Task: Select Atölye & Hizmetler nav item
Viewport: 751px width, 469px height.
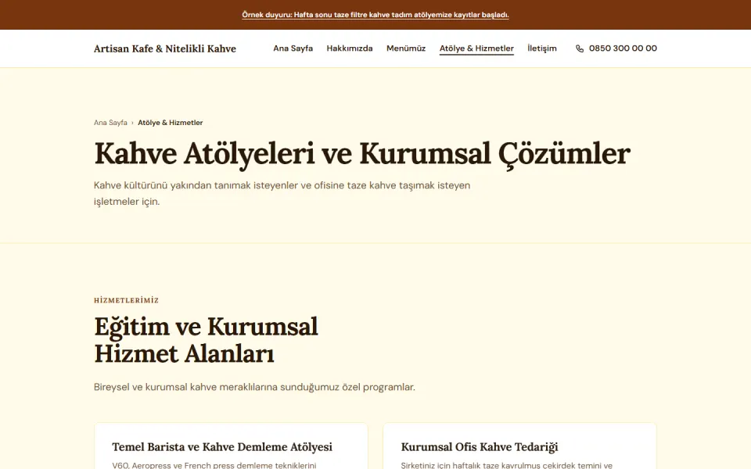Action: pos(476,48)
